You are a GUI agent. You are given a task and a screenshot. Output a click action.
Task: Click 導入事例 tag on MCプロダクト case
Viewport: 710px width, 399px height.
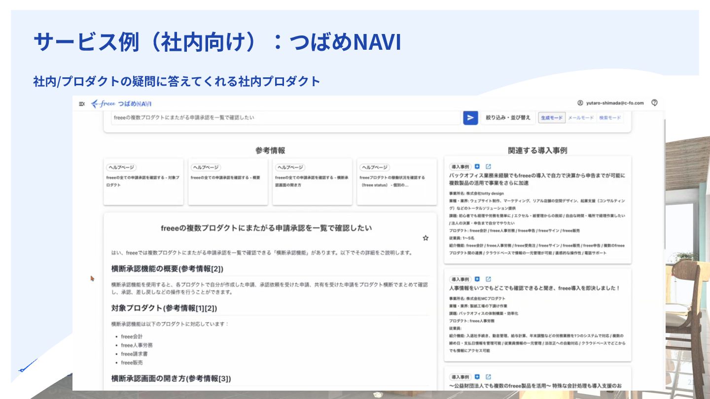pyautogui.click(x=460, y=279)
